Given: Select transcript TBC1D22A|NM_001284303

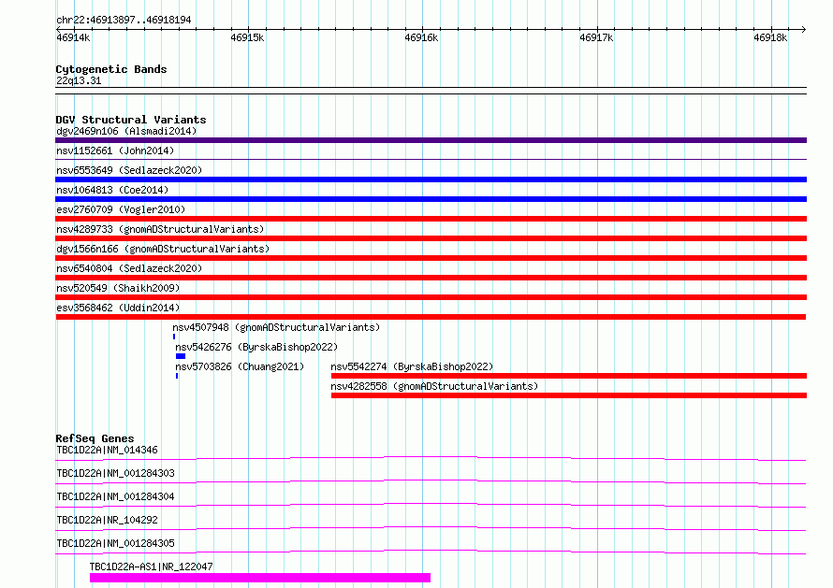Looking at the screenshot, I should coord(115,473).
